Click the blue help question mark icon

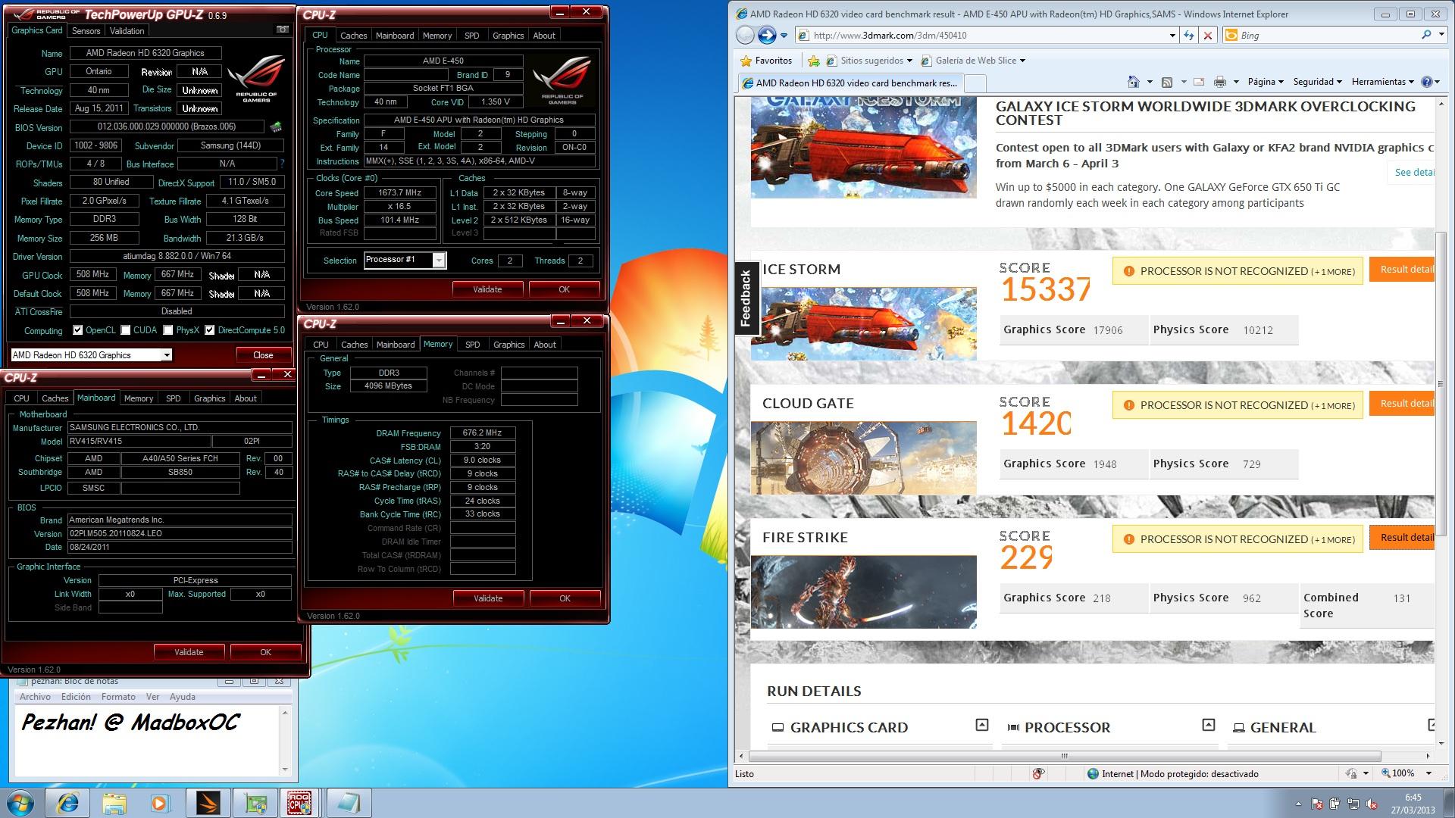coord(1427,82)
